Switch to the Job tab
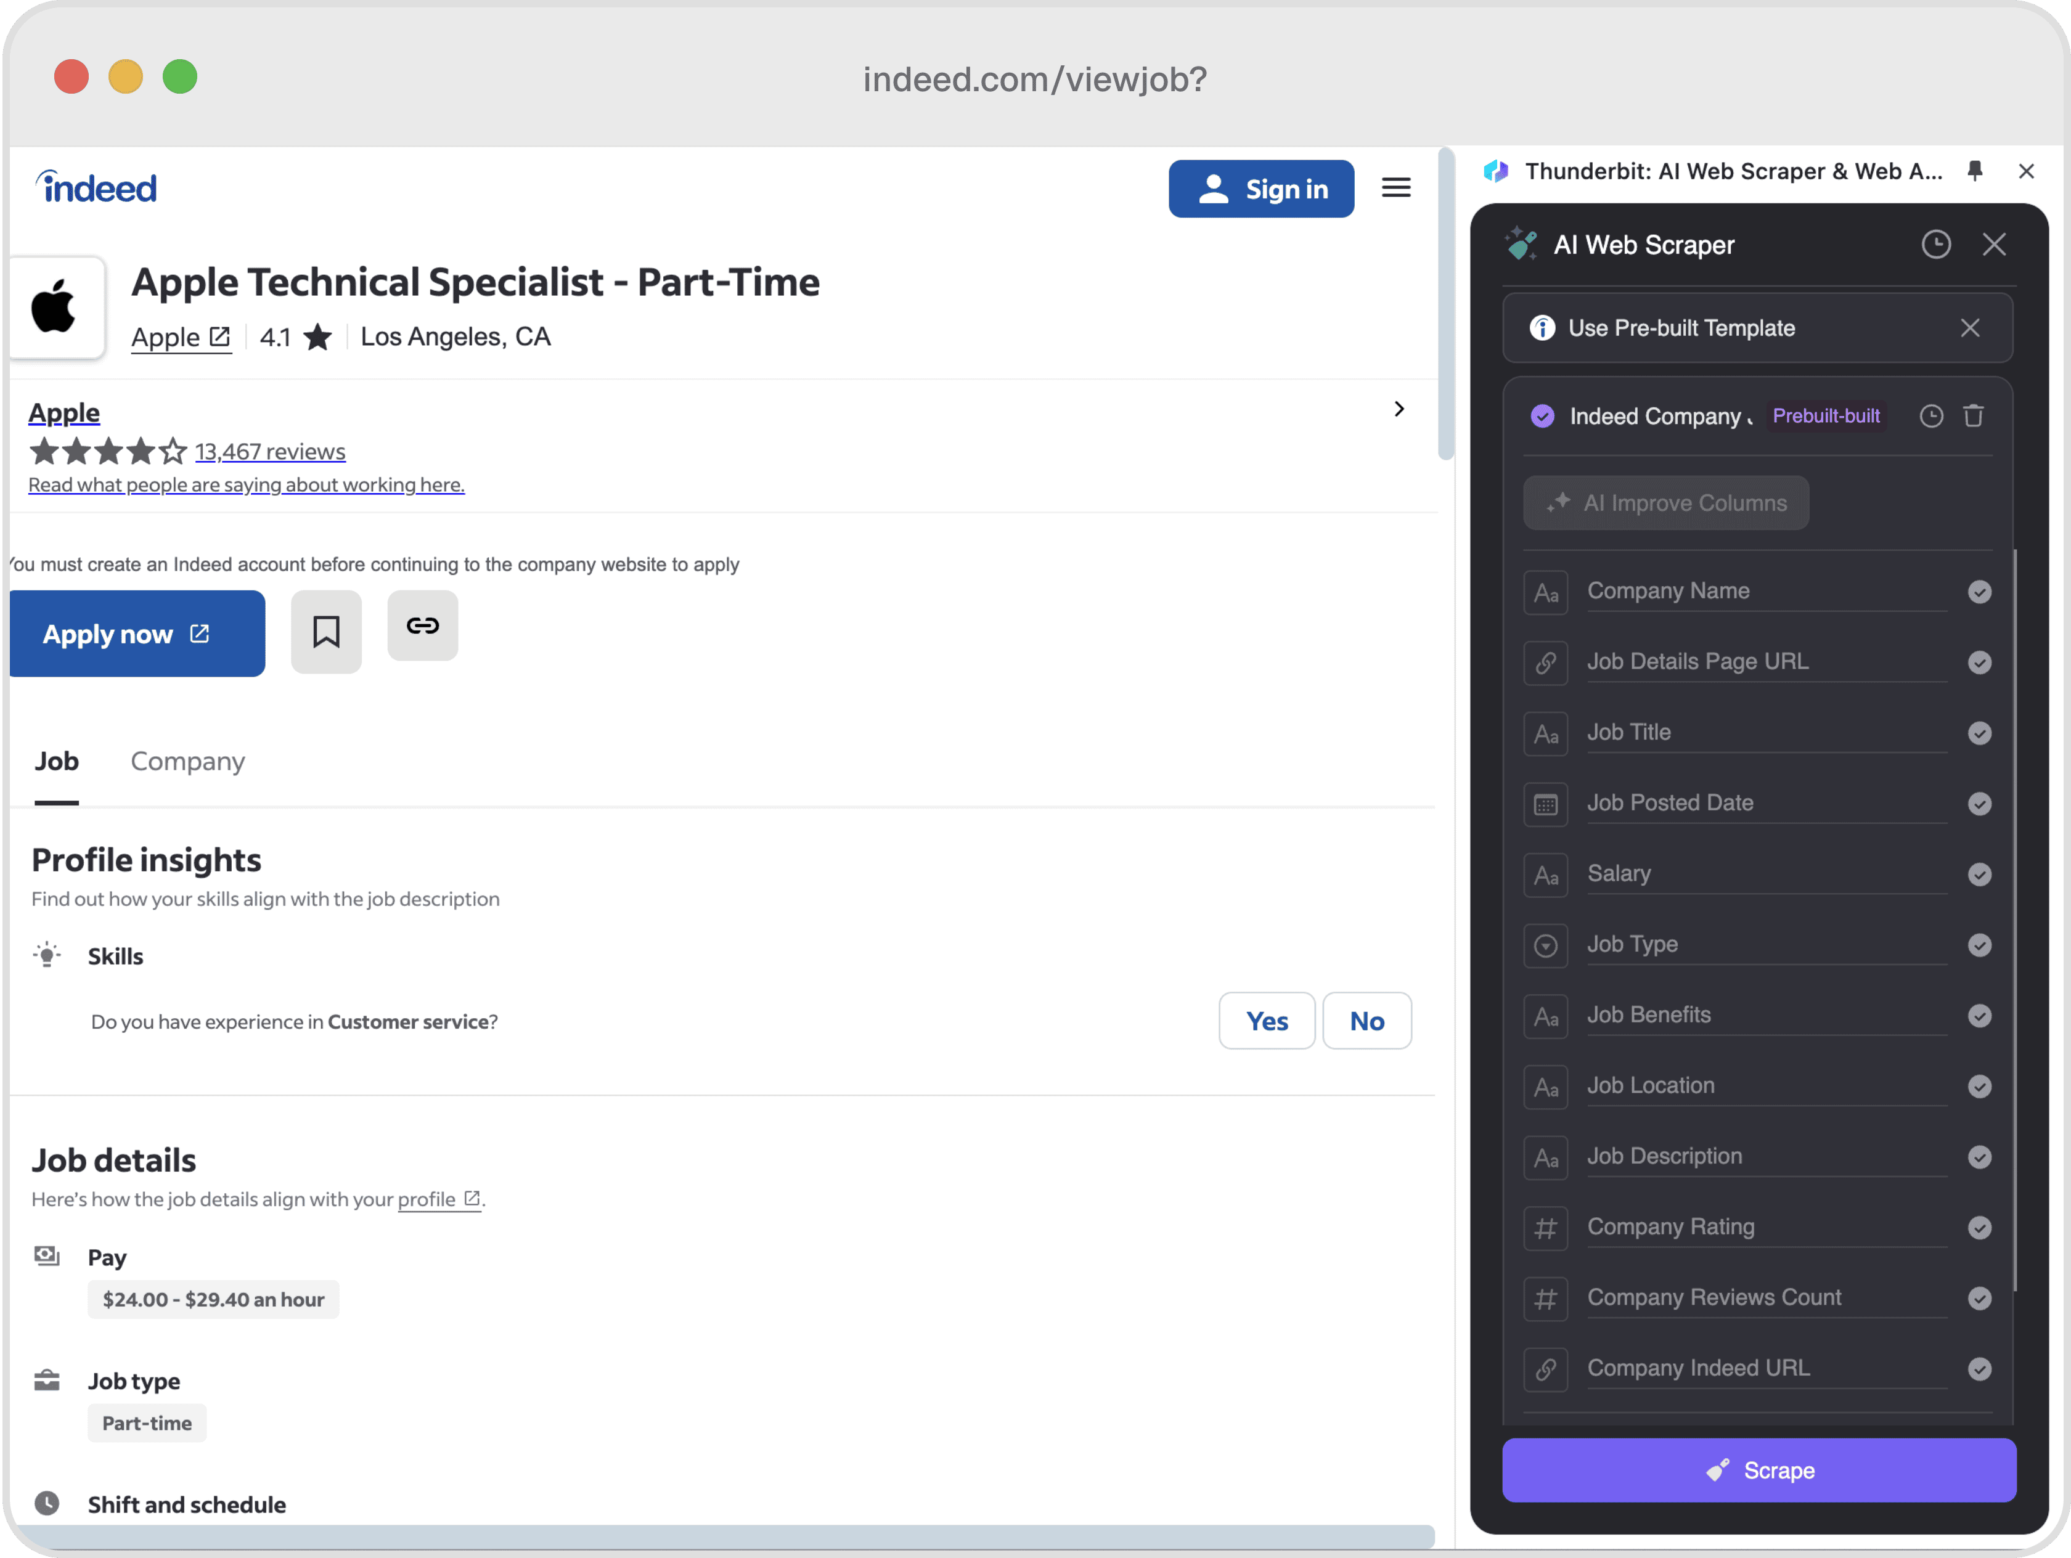2071x1558 pixels. [56, 761]
